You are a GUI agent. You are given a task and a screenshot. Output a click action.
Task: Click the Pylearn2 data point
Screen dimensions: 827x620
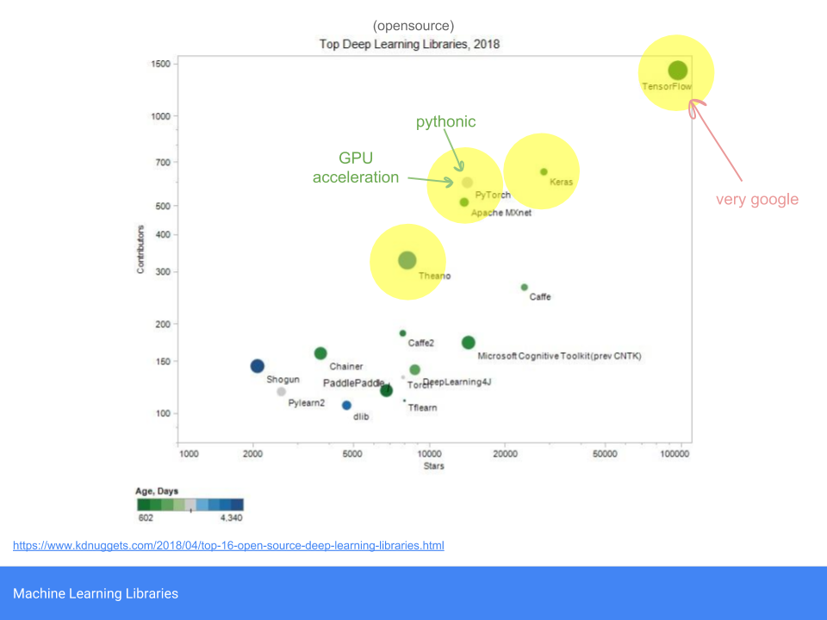[280, 392]
